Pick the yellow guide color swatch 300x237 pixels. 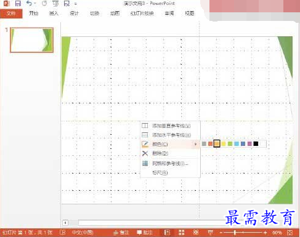[x=224, y=144]
